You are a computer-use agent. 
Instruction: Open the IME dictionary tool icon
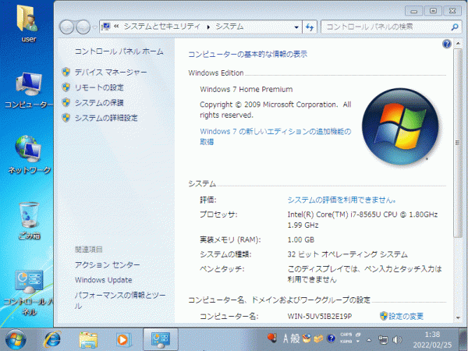point(318,339)
